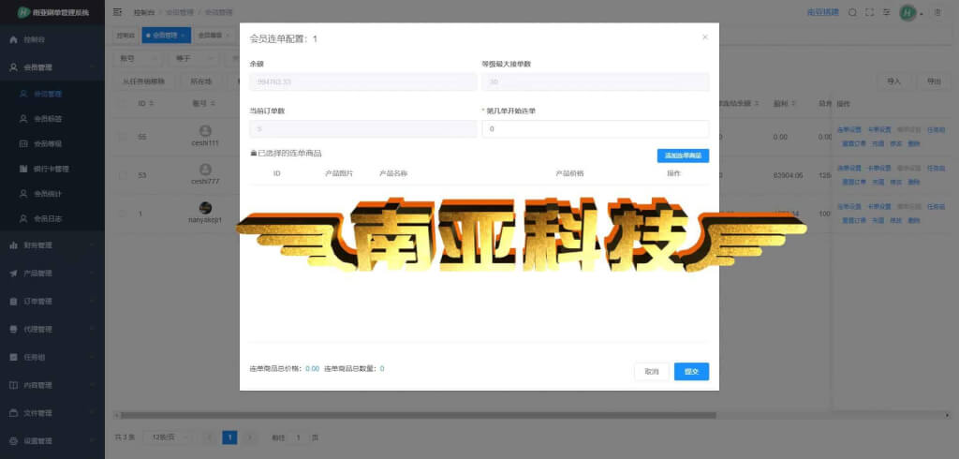Click 控制台 in the breadcrumb
The image size is (959, 459).
(x=143, y=12)
